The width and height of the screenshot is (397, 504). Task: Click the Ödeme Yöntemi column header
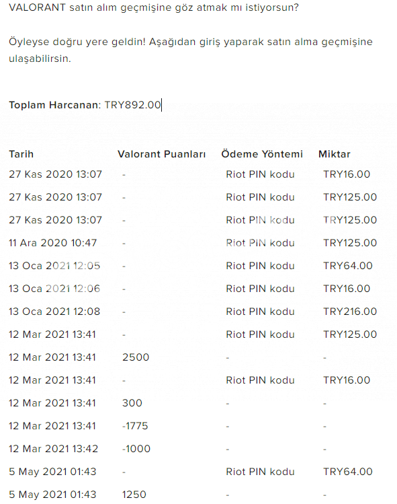[262, 154]
